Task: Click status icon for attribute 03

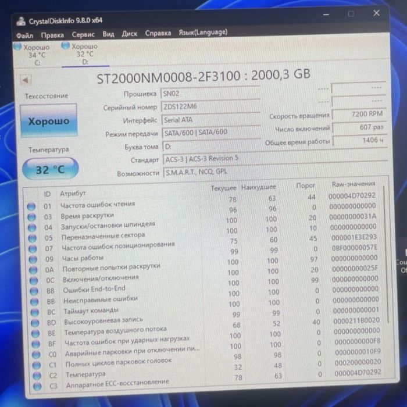Action: pyautogui.click(x=31, y=217)
